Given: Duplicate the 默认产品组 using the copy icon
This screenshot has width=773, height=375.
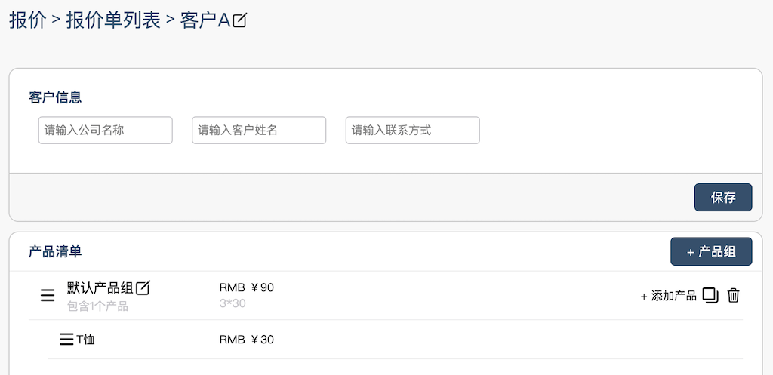Looking at the screenshot, I should coord(710,295).
